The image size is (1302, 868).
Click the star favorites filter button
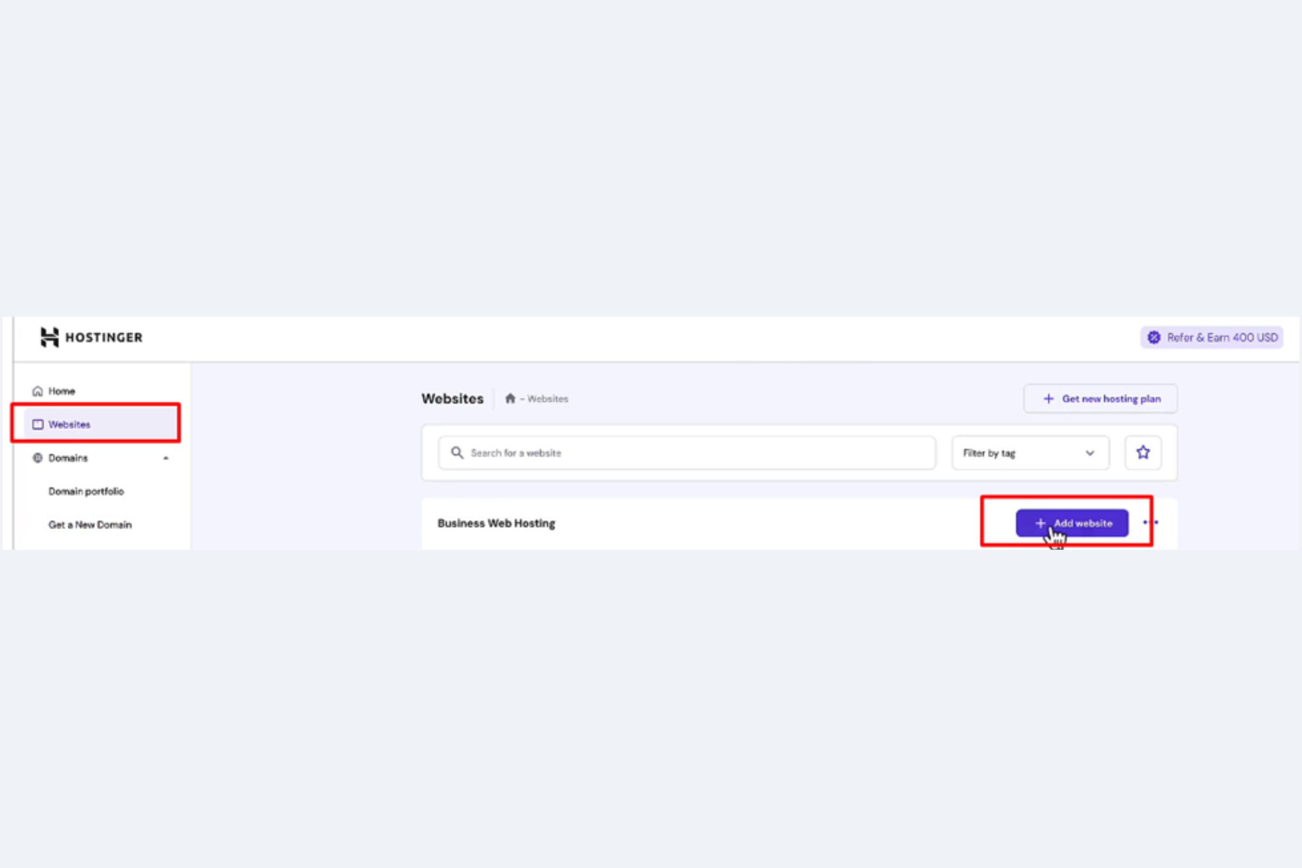click(x=1143, y=453)
